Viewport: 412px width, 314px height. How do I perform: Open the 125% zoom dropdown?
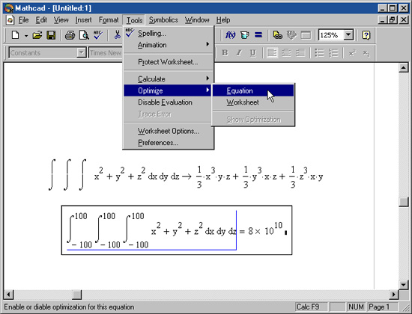[x=348, y=35]
